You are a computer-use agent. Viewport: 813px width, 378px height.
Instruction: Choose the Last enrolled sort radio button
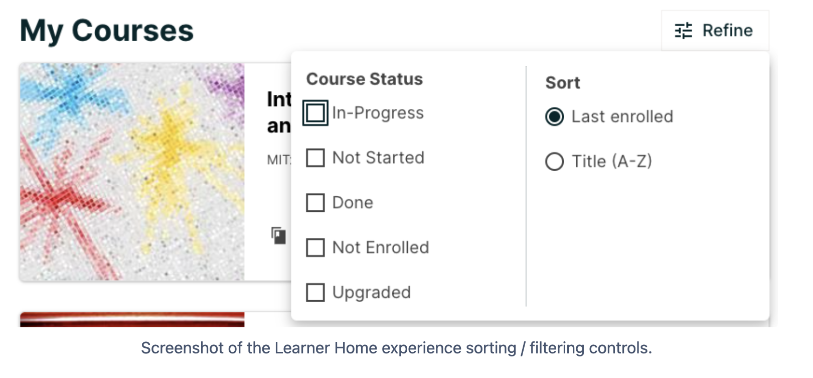coord(554,116)
